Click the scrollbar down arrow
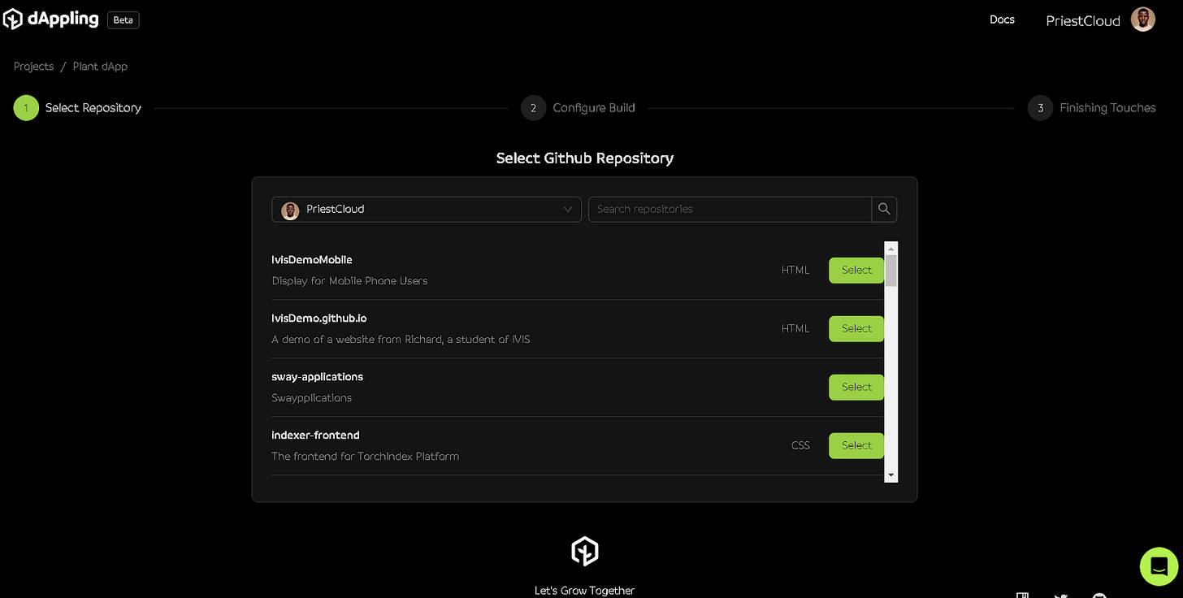The height and width of the screenshot is (598, 1183). 891,474
